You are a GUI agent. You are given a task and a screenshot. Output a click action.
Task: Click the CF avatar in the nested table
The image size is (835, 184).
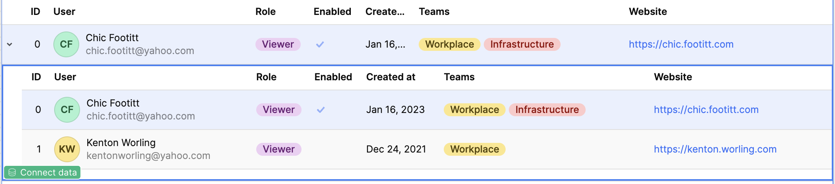pyautogui.click(x=67, y=110)
